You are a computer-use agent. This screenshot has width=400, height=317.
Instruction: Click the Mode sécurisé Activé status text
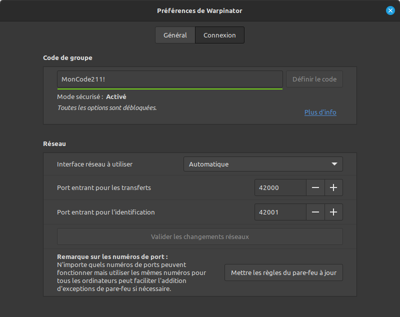[91, 97]
